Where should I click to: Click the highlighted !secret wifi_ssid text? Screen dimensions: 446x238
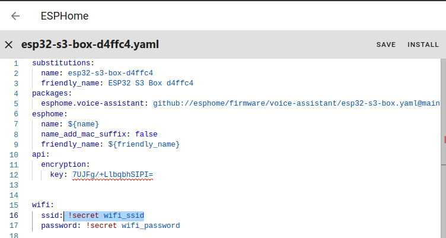click(x=106, y=215)
